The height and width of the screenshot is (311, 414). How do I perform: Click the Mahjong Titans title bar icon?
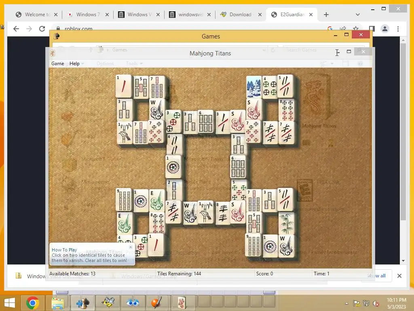[53, 53]
